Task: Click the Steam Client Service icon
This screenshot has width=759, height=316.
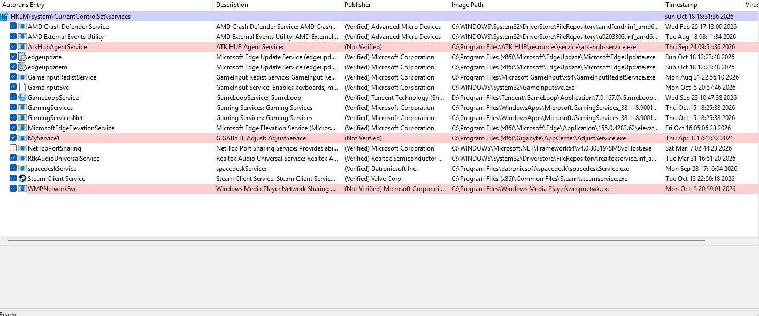Action: pos(22,179)
